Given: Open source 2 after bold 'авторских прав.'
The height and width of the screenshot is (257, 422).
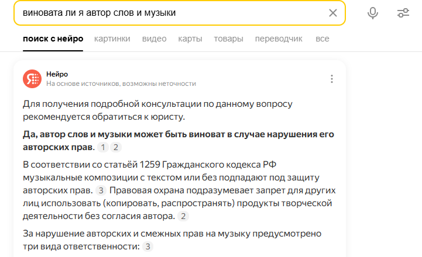Looking at the screenshot, I should click(x=116, y=147).
